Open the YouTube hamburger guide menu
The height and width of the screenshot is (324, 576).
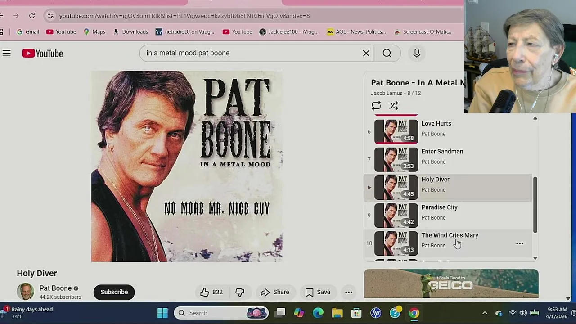(6, 54)
